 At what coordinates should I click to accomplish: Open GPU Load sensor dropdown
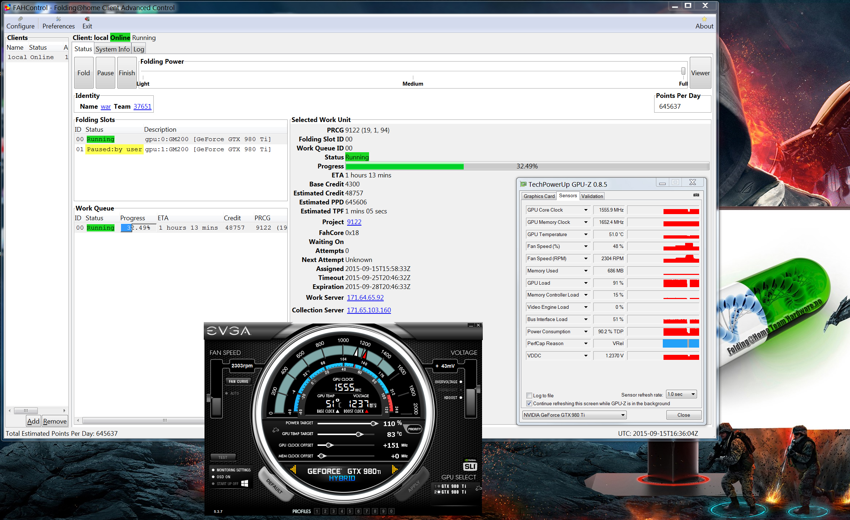point(586,283)
